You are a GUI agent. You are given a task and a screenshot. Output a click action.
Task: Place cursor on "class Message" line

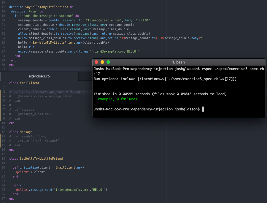[x=21, y=132]
